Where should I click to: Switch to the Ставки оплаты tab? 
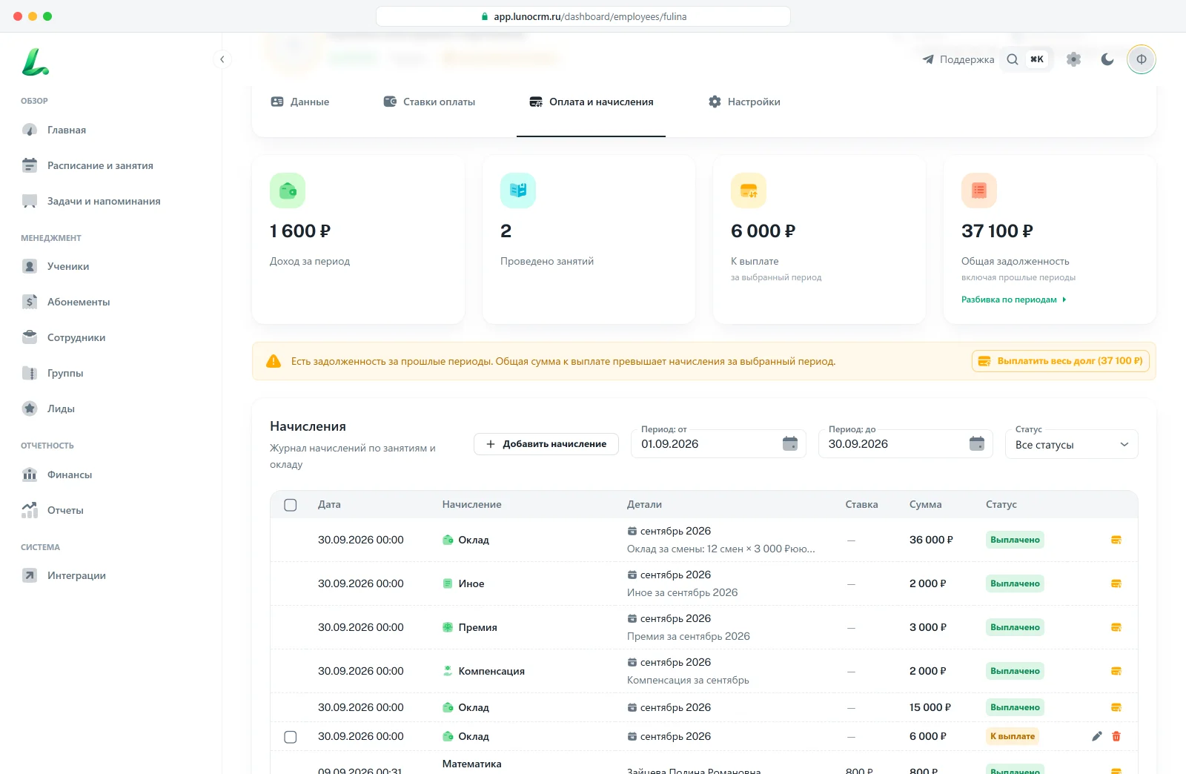pos(429,102)
